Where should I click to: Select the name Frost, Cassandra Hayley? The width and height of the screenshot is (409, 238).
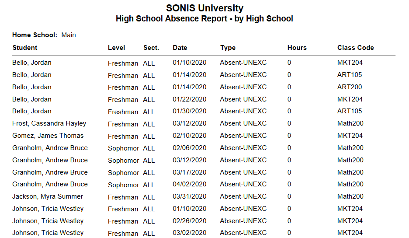click(49, 123)
